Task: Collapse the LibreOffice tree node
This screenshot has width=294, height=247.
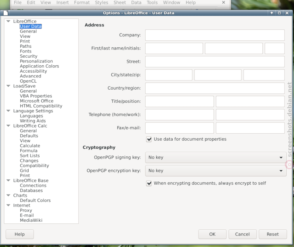Action: pos(8,21)
